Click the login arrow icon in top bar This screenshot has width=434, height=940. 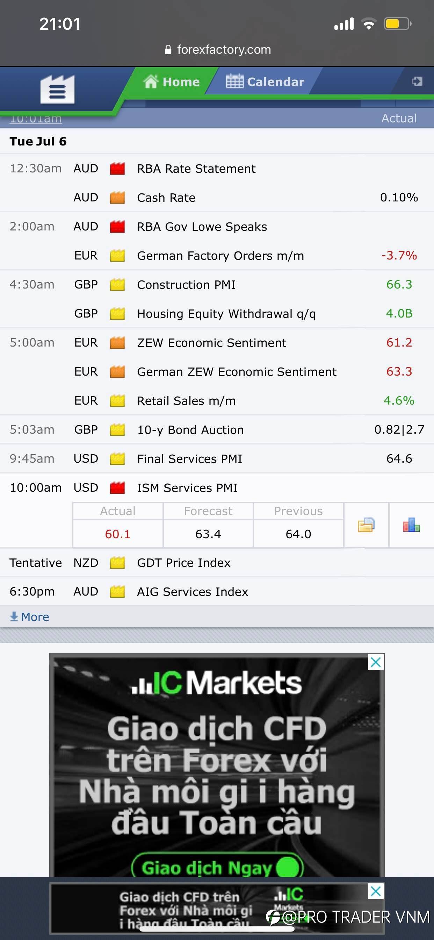pyautogui.click(x=417, y=81)
